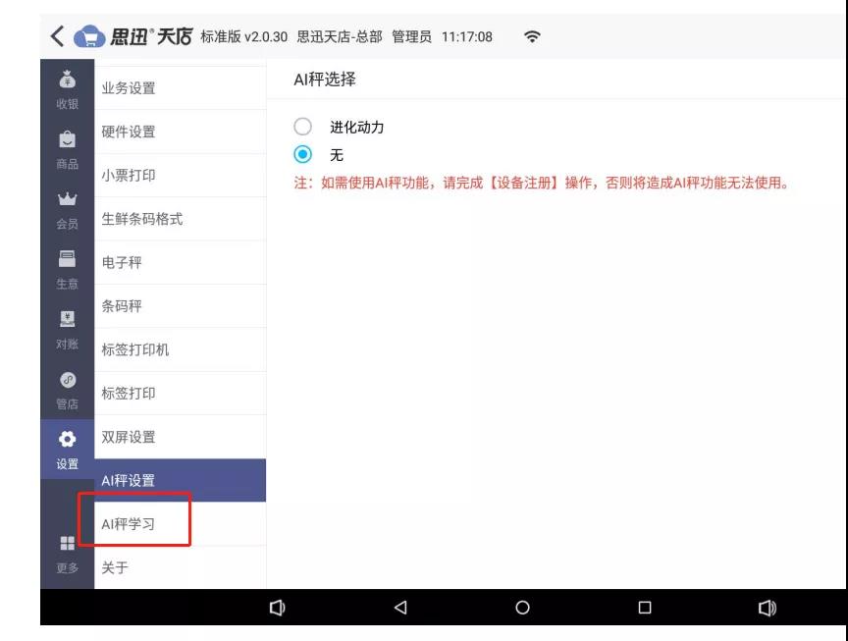Open the 管店 (store management) module
Image resolution: width=848 pixels, height=641 pixels.
[x=67, y=388]
